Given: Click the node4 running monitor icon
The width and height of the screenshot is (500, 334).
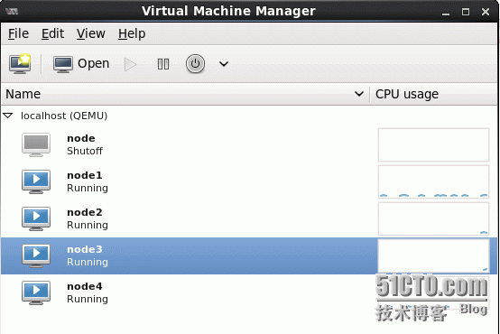Looking at the screenshot, I should [36, 292].
